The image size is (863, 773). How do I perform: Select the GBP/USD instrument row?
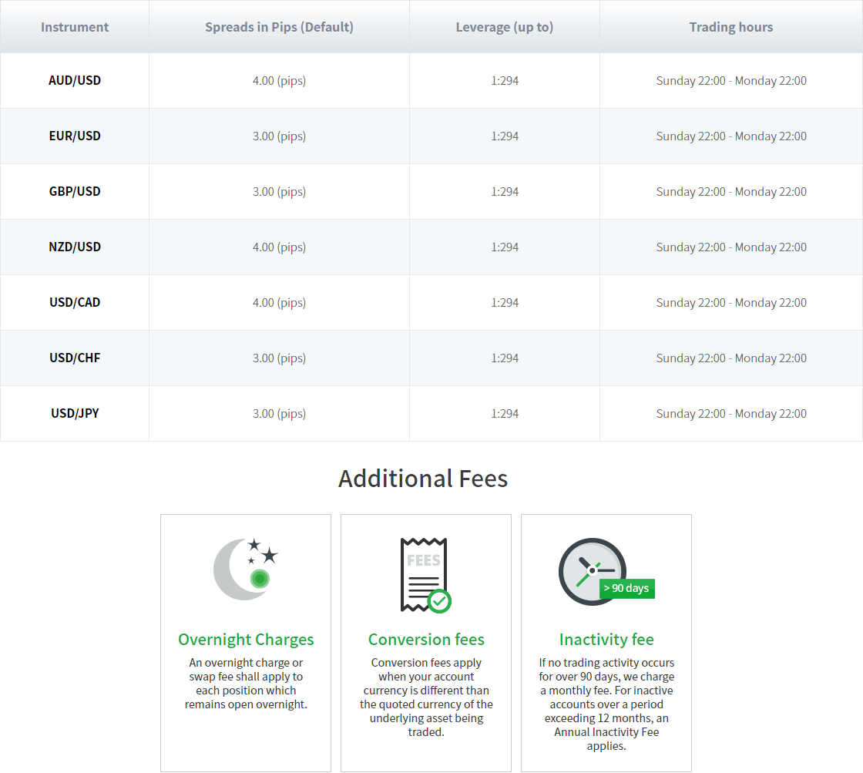click(75, 192)
